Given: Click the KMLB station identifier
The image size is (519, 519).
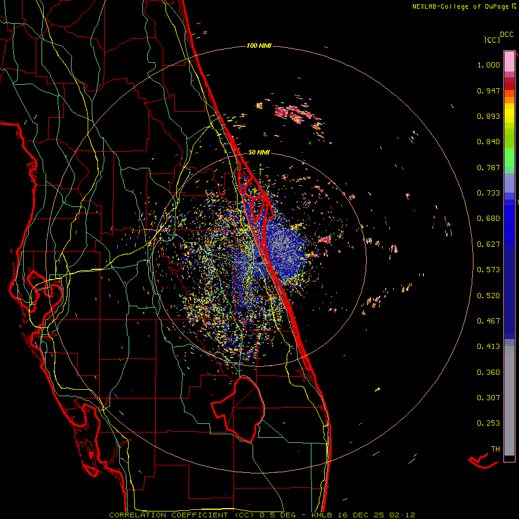Looking at the screenshot, I should click(x=323, y=515).
